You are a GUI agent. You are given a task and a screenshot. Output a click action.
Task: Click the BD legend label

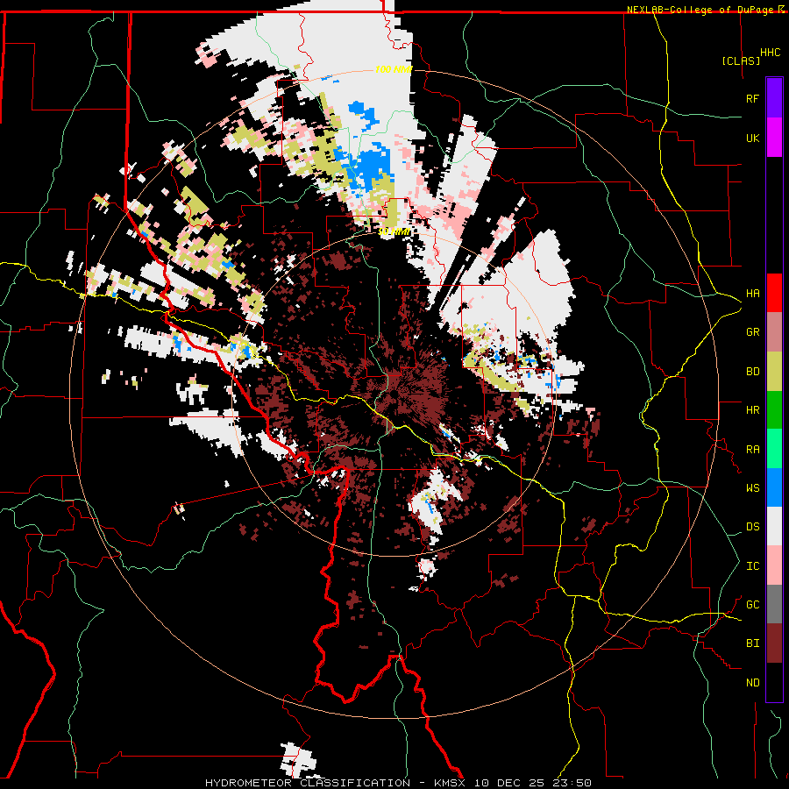(752, 372)
